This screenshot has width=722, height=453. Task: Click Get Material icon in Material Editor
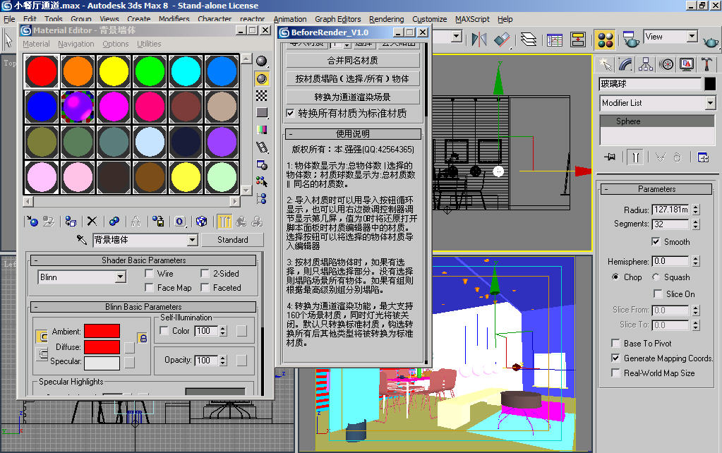[x=32, y=222]
